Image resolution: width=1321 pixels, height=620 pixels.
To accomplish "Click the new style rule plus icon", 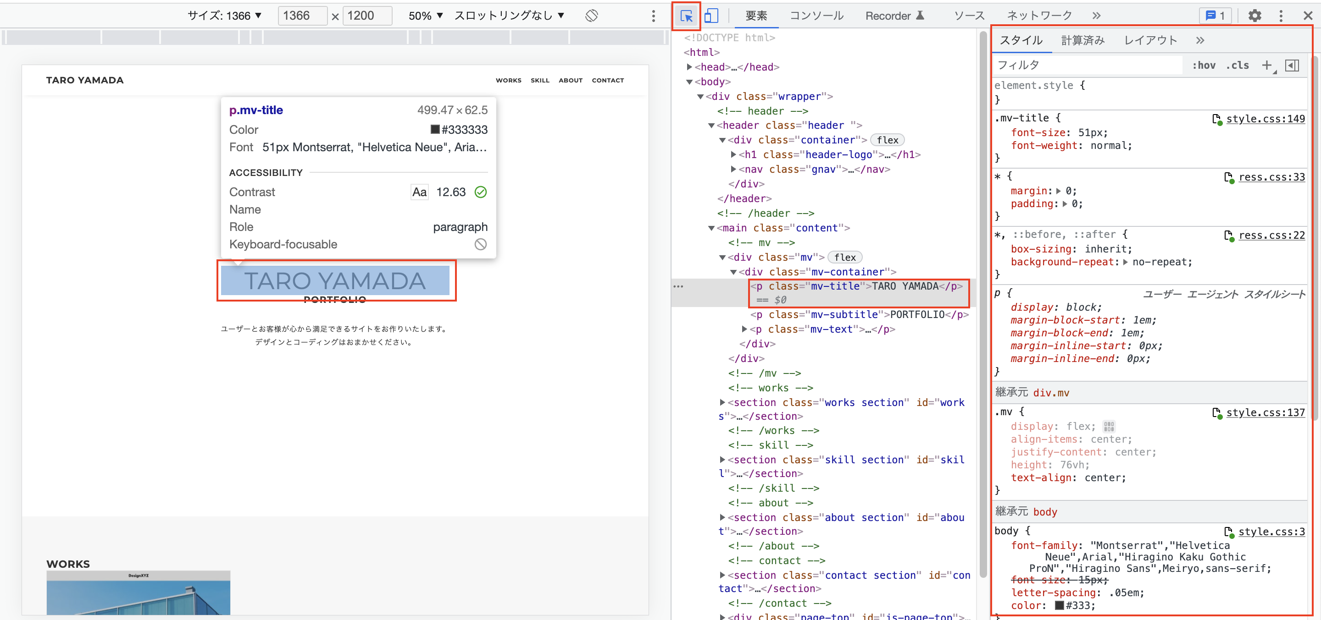I will tap(1266, 65).
